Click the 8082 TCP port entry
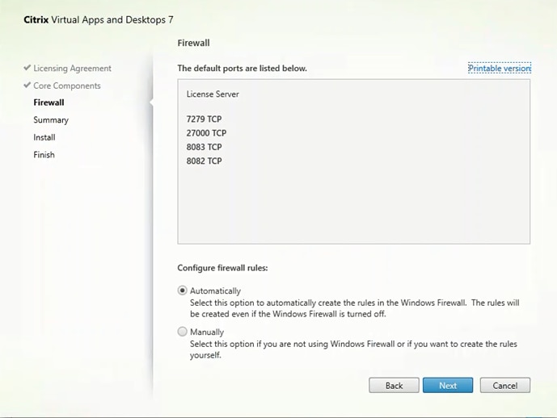557x418 pixels. [204, 161]
